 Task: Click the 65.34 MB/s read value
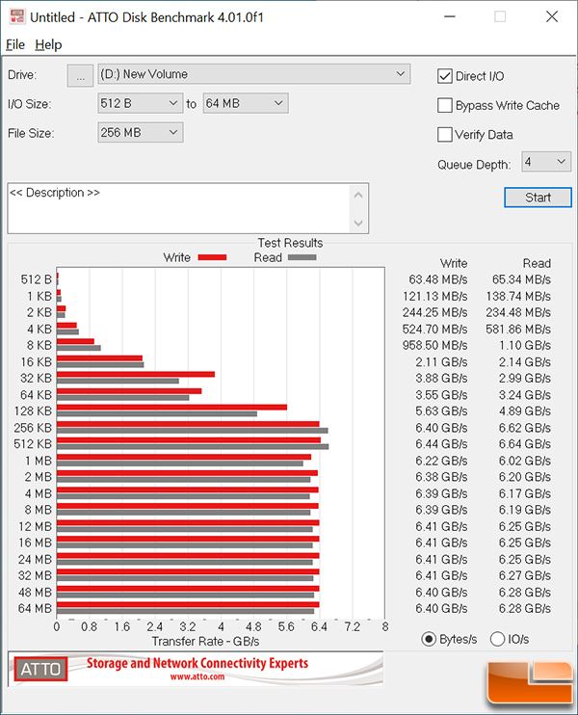(521, 279)
